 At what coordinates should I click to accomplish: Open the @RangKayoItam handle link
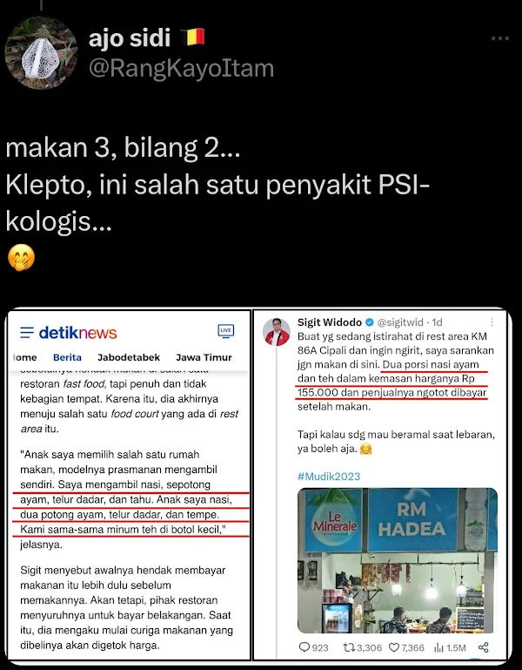(x=181, y=68)
